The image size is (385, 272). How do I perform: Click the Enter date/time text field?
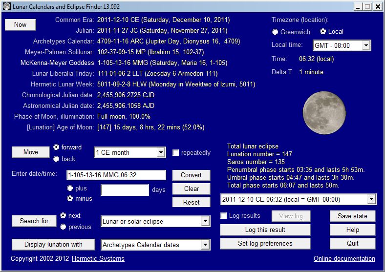pyautogui.click(x=116, y=175)
